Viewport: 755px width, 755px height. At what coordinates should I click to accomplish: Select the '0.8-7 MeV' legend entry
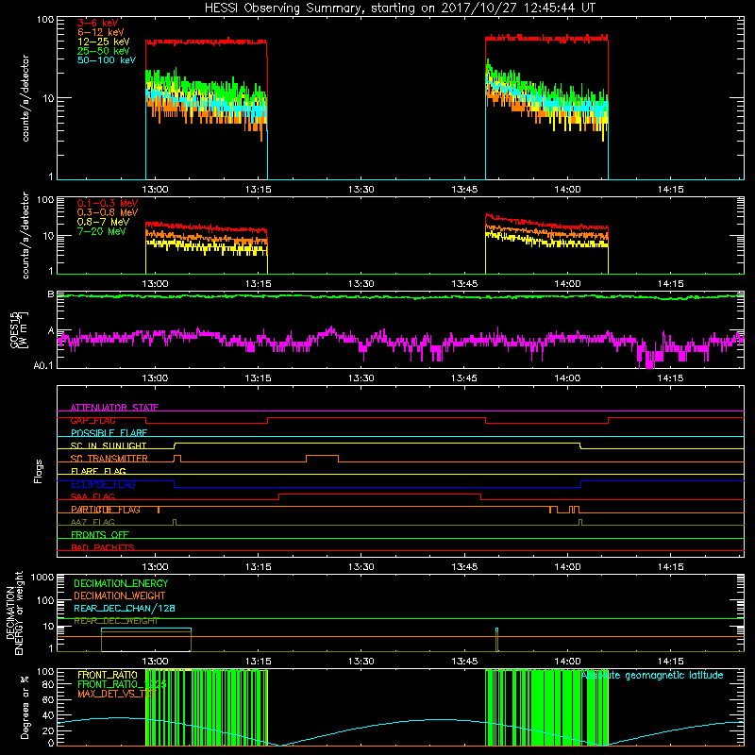tap(103, 223)
